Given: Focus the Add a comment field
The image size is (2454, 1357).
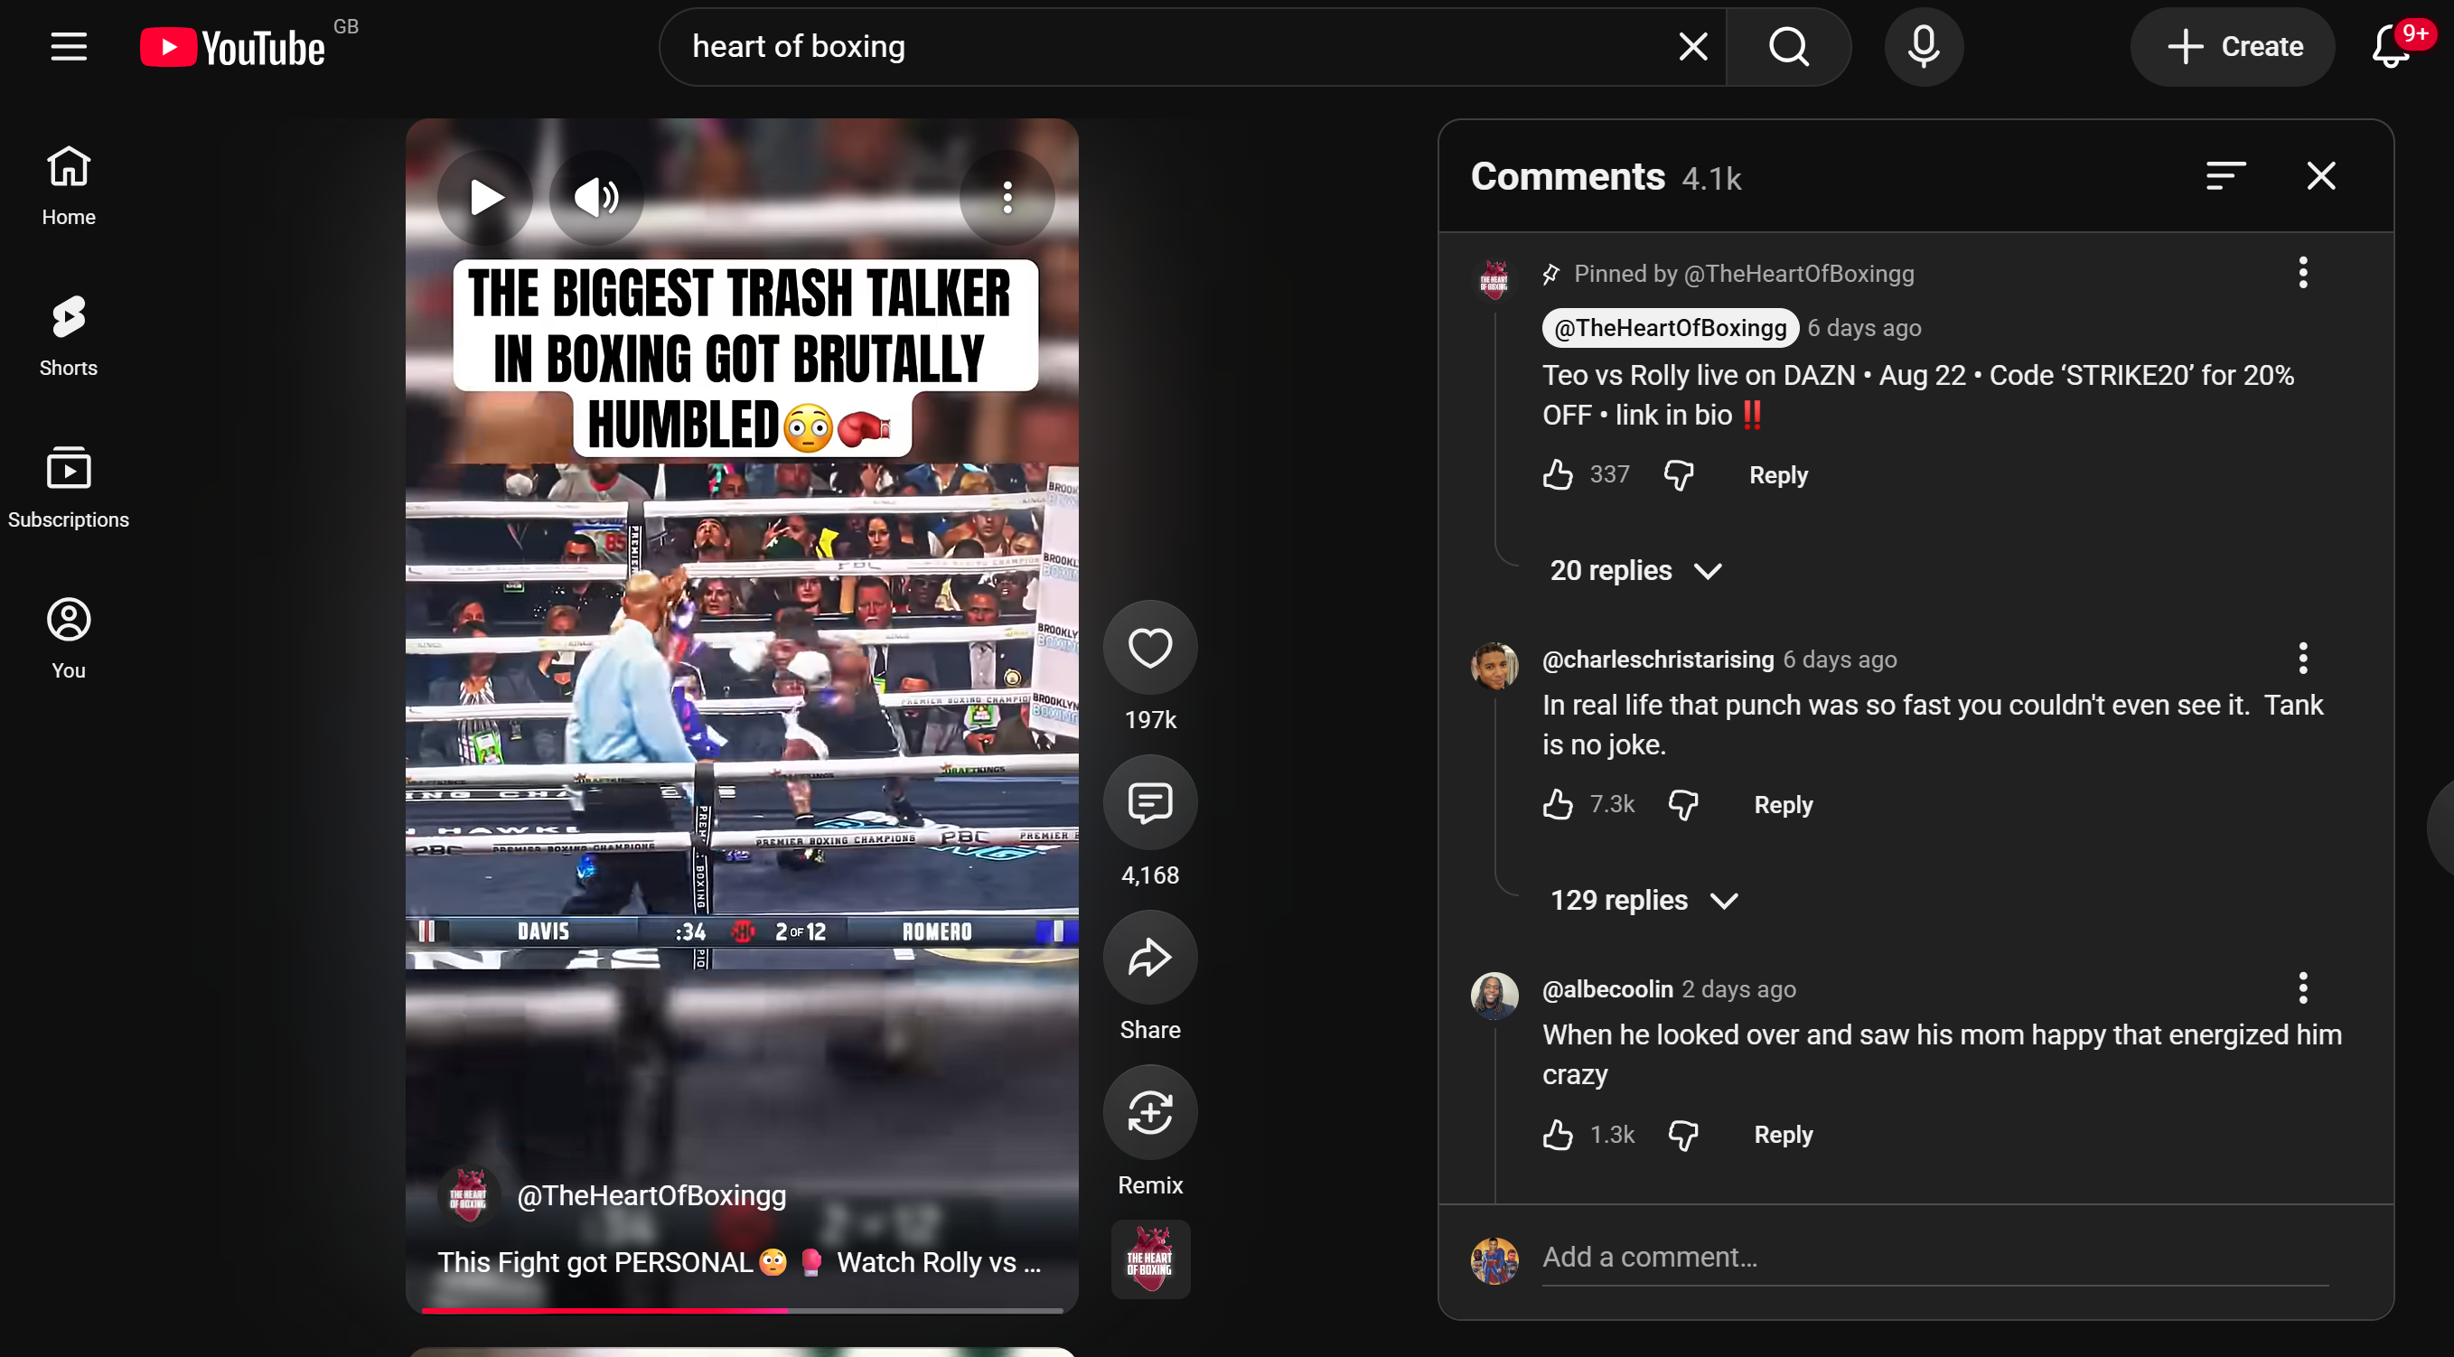Looking at the screenshot, I should pyautogui.click(x=1934, y=1257).
